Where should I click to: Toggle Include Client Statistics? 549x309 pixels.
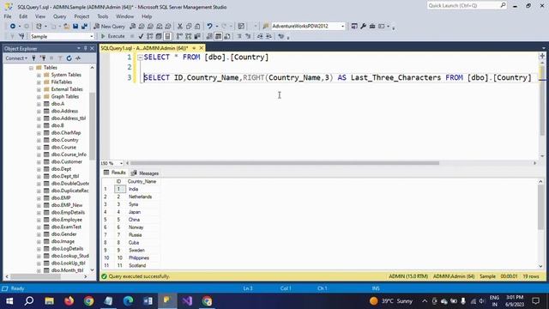click(x=197, y=36)
